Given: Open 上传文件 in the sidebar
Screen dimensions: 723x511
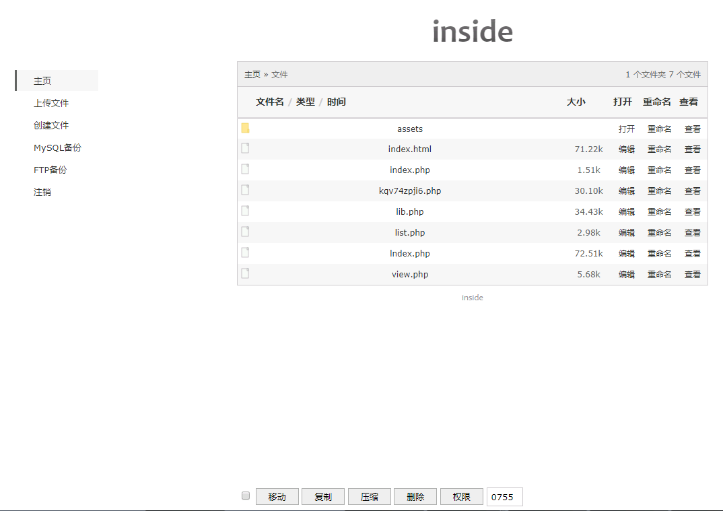Looking at the screenshot, I should (51, 103).
